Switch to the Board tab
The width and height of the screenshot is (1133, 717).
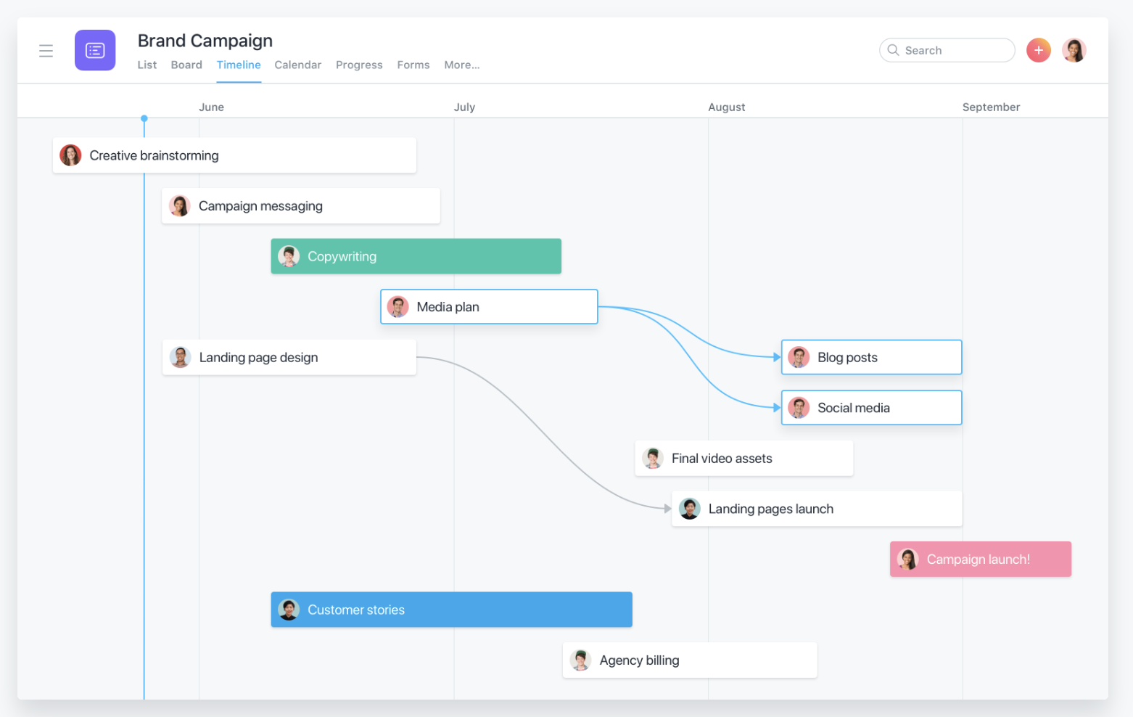pyautogui.click(x=186, y=65)
